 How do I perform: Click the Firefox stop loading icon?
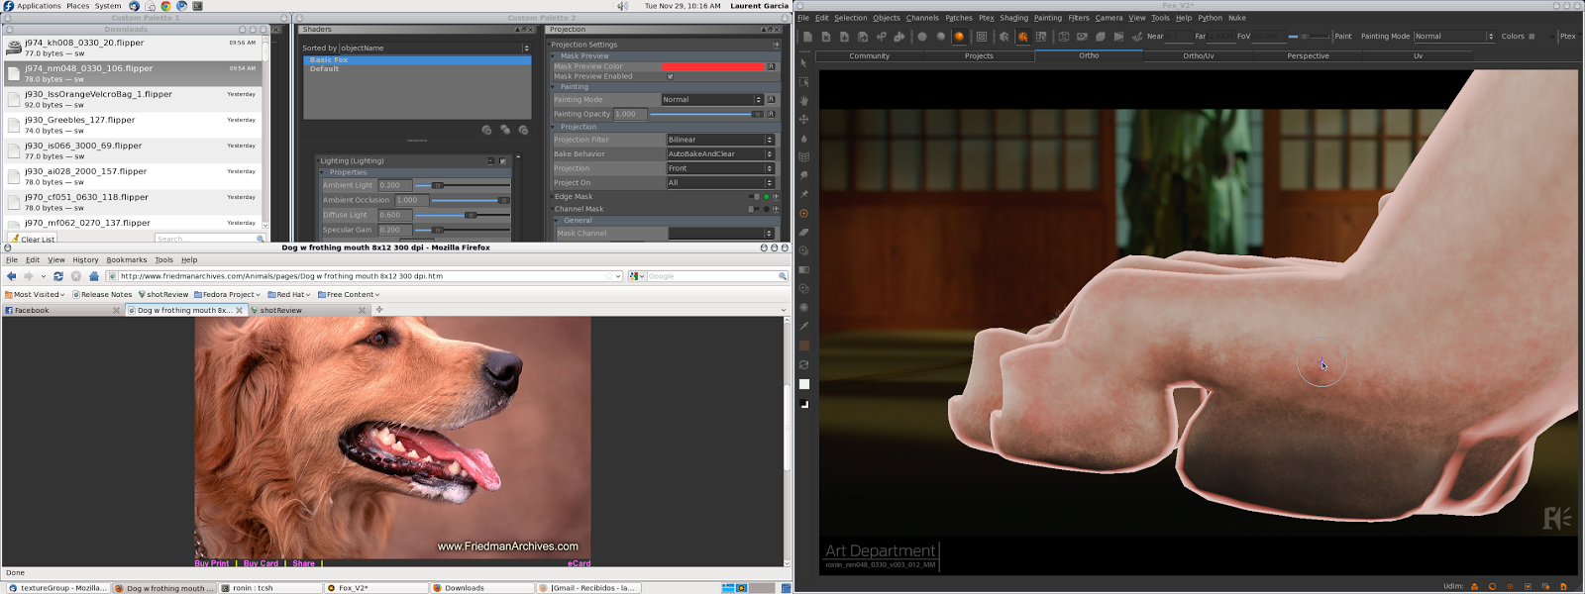[x=76, y=276]
